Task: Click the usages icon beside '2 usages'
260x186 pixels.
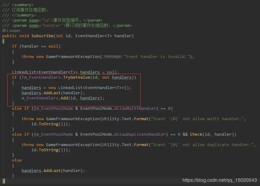Action: coord(4,30)
